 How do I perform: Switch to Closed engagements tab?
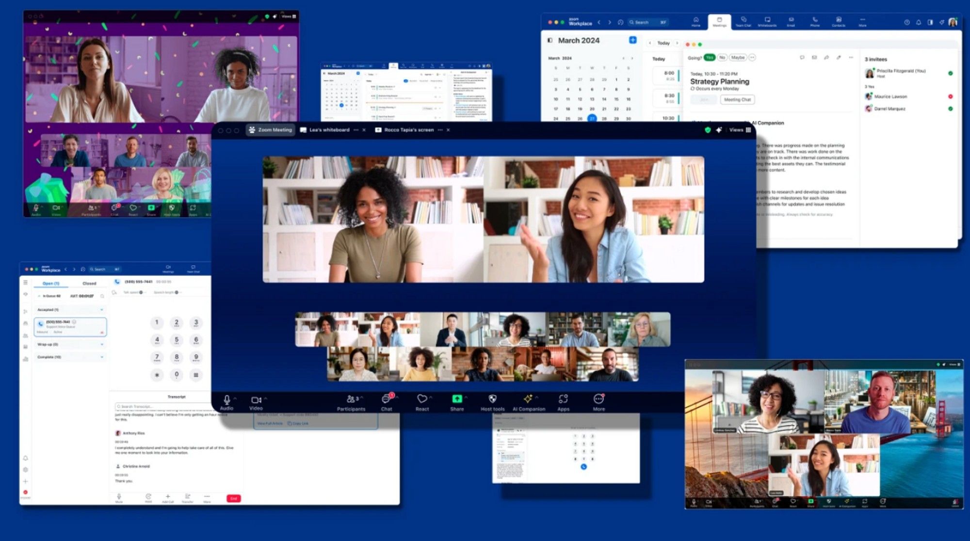(x=89, y=284)
